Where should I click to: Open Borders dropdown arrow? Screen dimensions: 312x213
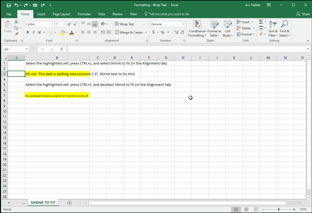(56, 32)
